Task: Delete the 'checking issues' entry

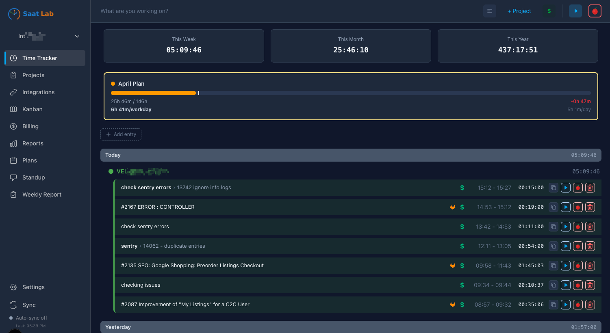Action: pyautogui.click(x=590, y=285)
